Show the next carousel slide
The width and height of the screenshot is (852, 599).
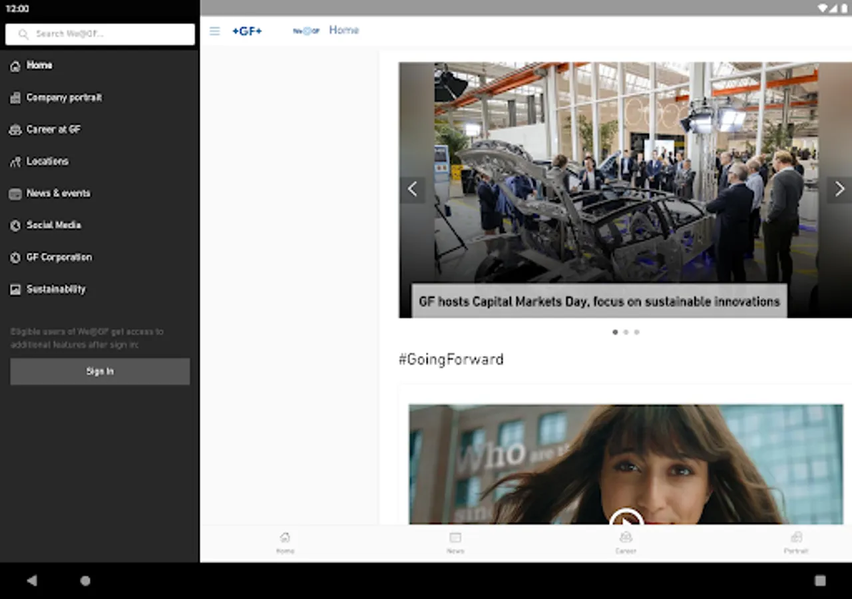coord(839,190)
